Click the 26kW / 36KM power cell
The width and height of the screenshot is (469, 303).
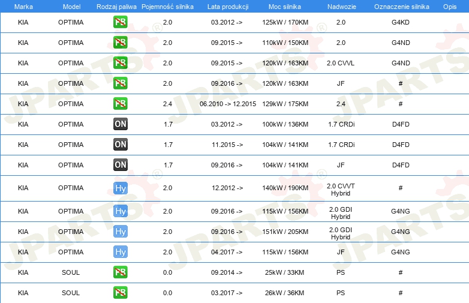(x=284, y=293)
